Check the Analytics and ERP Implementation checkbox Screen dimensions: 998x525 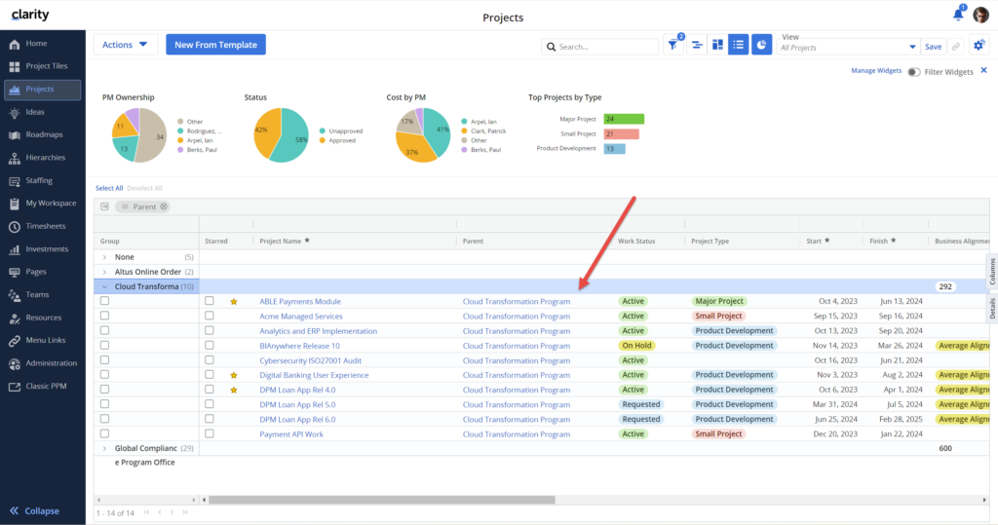point(104,330)
